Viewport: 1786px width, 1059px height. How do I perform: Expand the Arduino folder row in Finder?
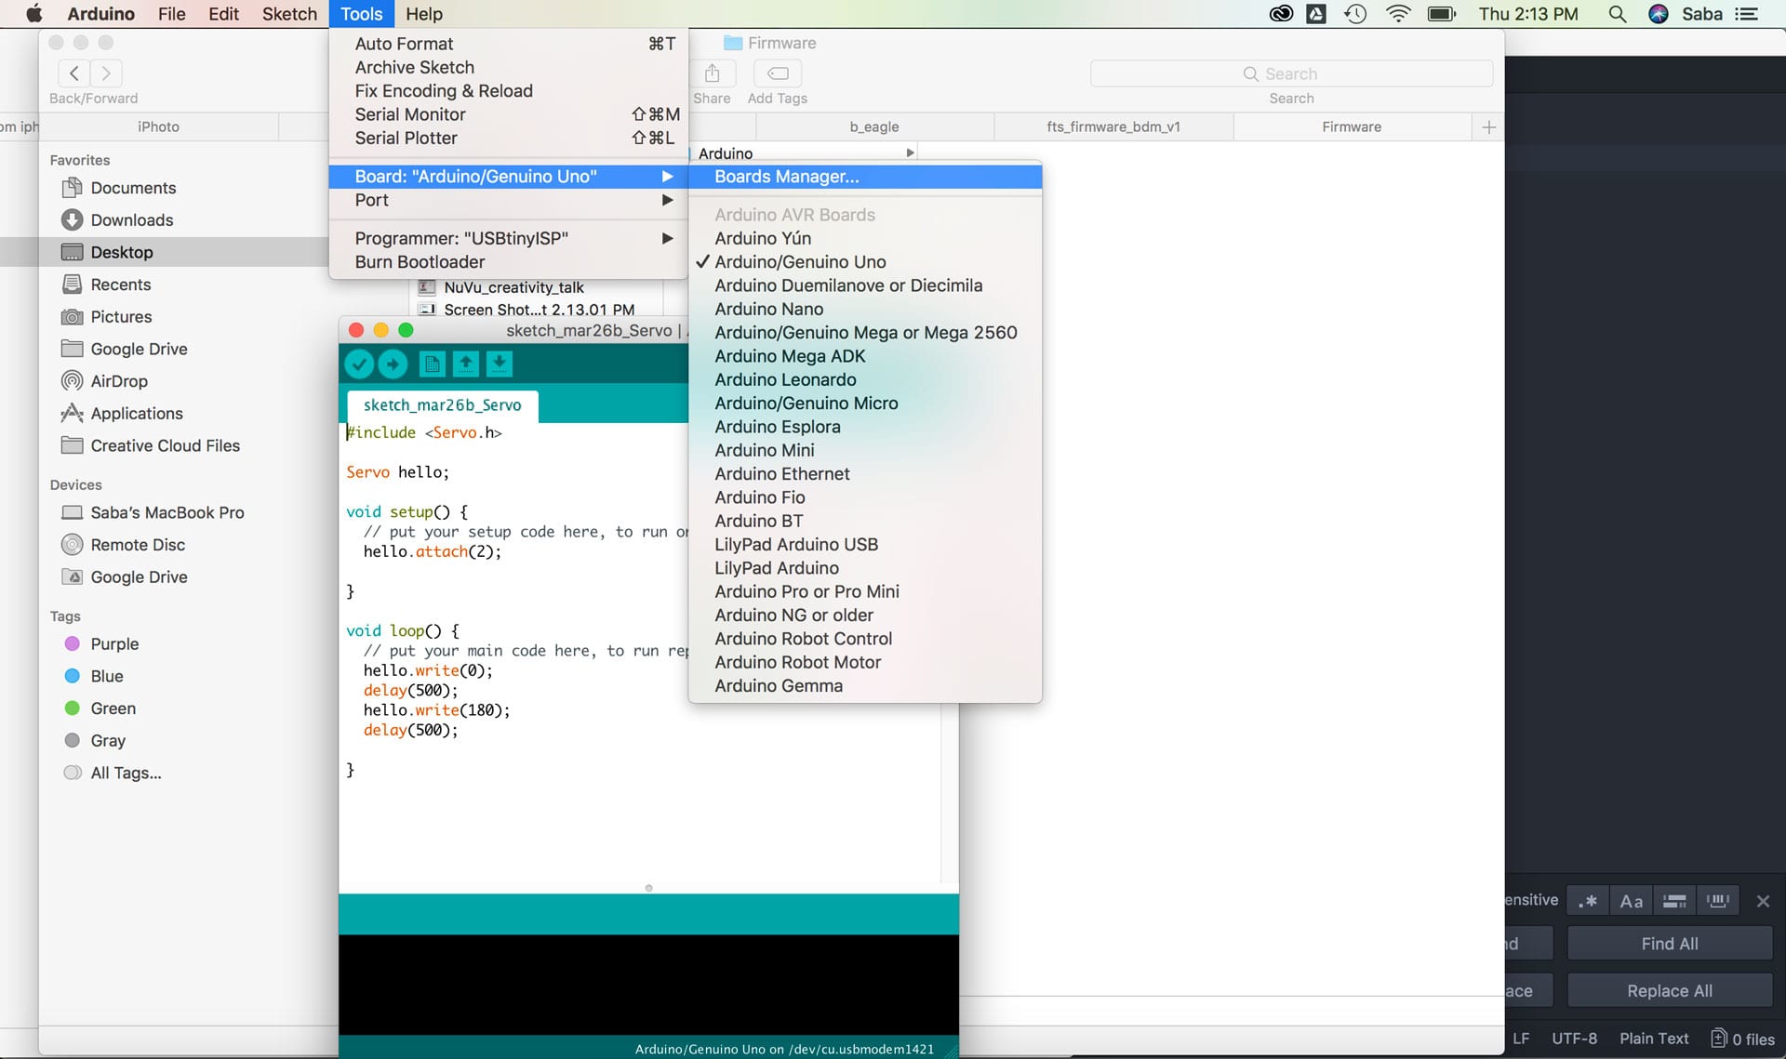tap(910, 152)
